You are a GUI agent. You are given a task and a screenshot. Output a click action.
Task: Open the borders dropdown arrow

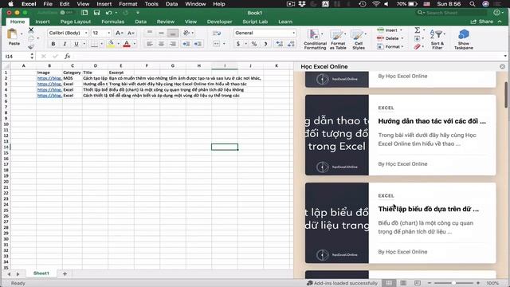101,44
